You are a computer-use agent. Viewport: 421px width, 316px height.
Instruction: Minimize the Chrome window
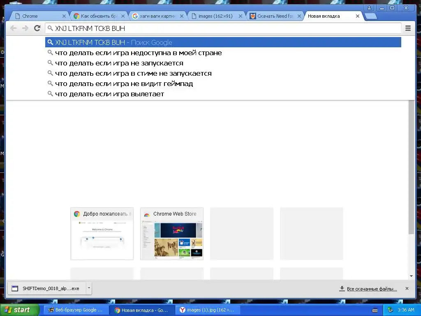[382, 8]
